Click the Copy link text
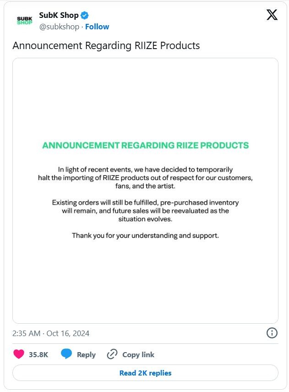This screenshot has height=392, width=289. pyautogui.click(x=138, y=354)
